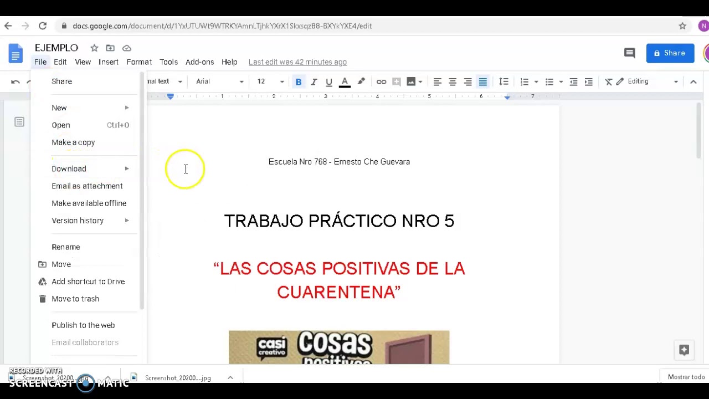Click the blue Share button
Viewport: 709px width, 399px height.
pos(670,53)
